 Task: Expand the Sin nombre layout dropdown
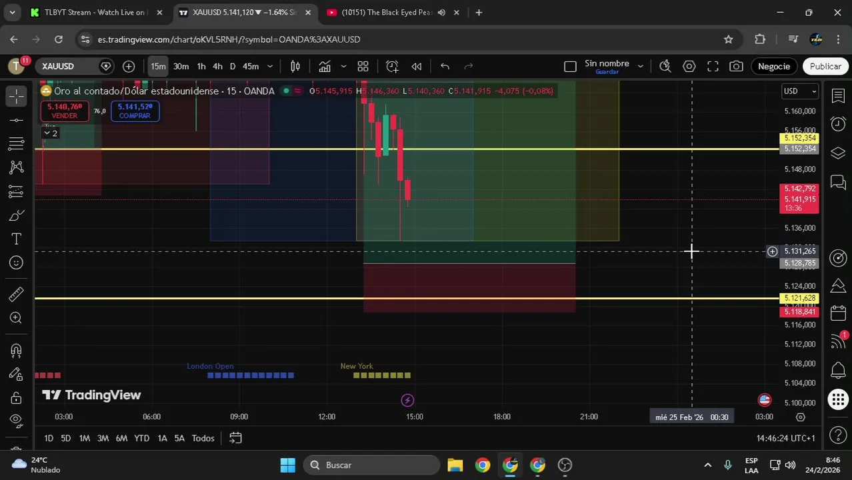pyautogui.click(x=640, y=66)
